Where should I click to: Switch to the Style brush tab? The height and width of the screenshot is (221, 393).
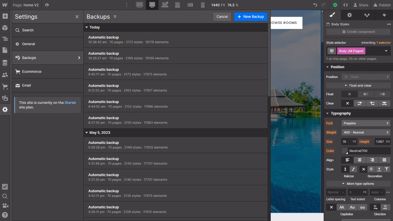pyautogui.click(x=332, y=15)
